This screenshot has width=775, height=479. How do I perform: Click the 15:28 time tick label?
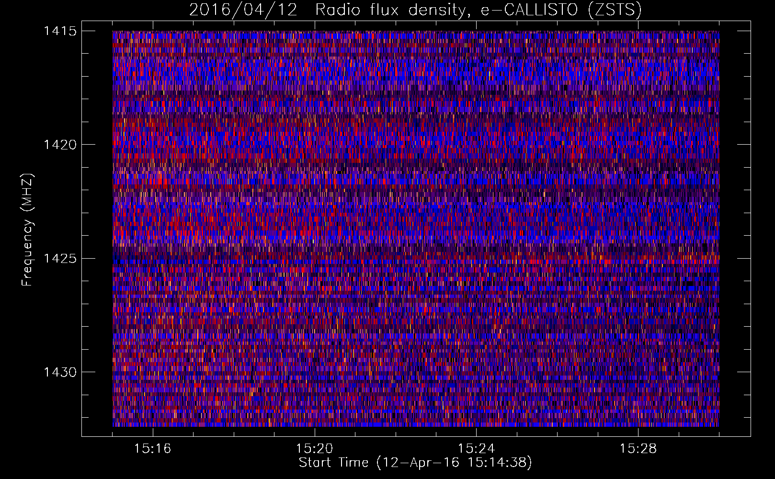tap(638, 449)
